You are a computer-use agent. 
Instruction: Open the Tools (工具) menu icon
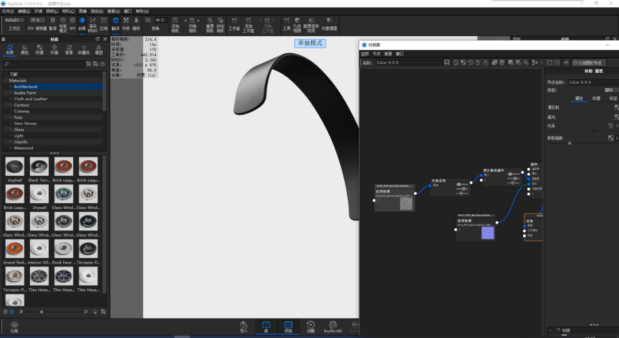[287, 23]
